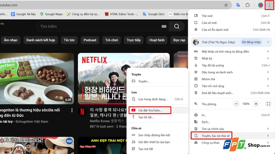Viewport: 275px width, 154px height.
Task: Choose the Dịch... translate item
Action: [x=231, y=122]
